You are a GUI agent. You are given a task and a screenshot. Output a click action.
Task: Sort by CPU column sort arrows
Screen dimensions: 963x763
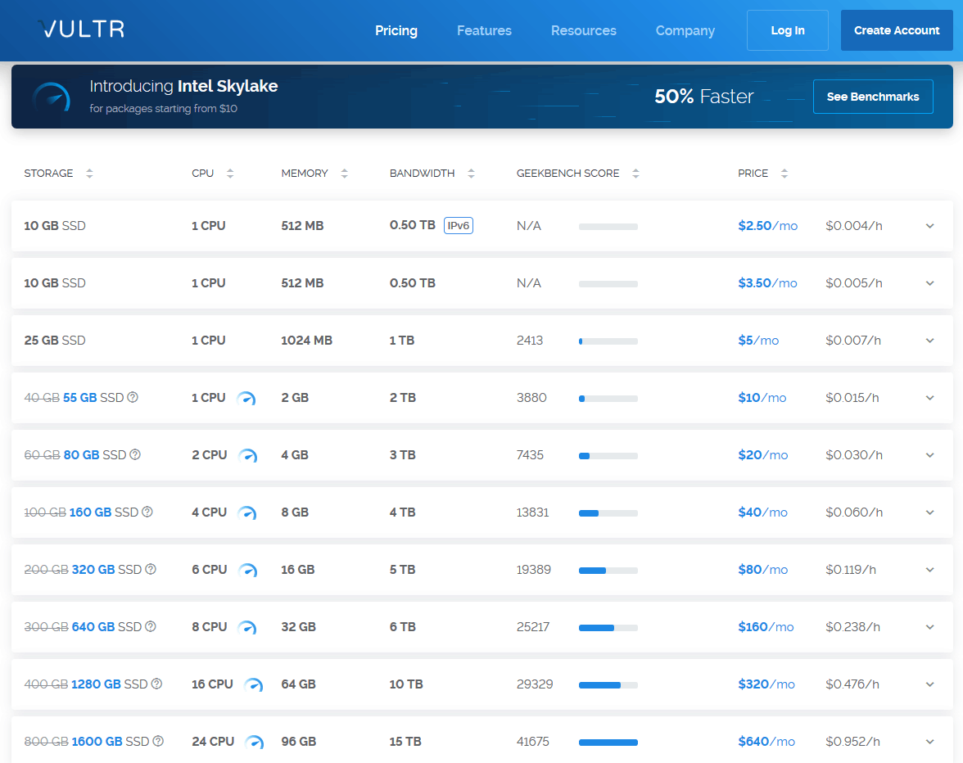point(230,174)
